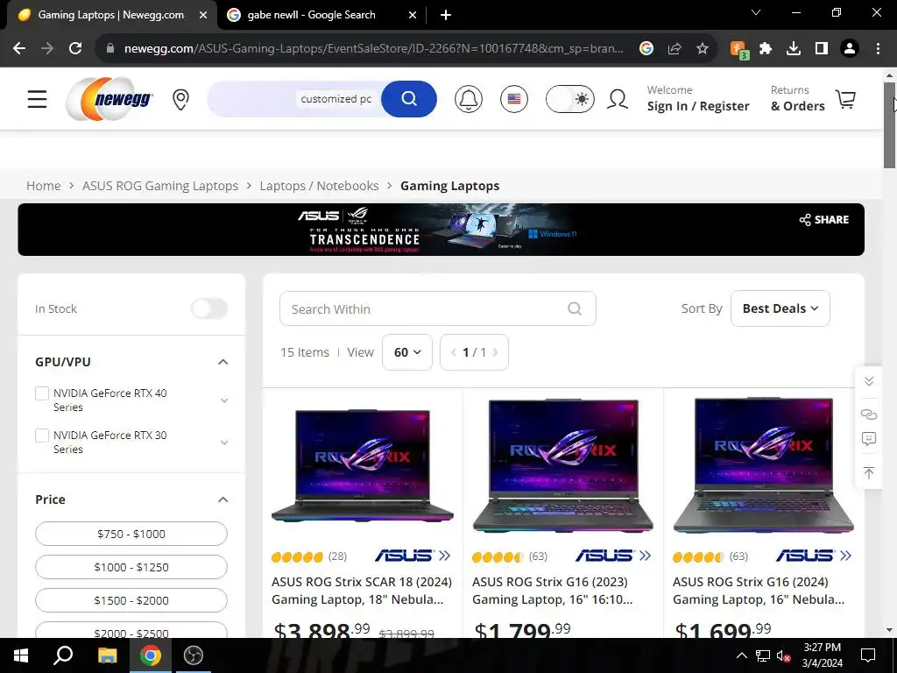Collapse the Price filter section
The height and width of the screenshot is (673, 897).
tap(223, 499)
